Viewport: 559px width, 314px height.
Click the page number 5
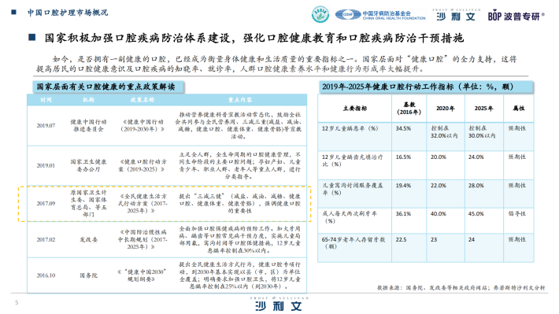(17, 303)
